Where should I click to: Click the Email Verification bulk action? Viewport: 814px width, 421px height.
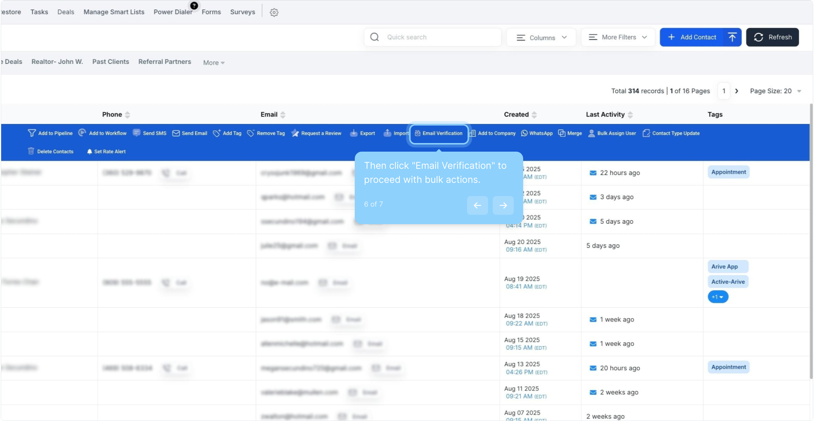pyautogui.click(x=439, y=133)
